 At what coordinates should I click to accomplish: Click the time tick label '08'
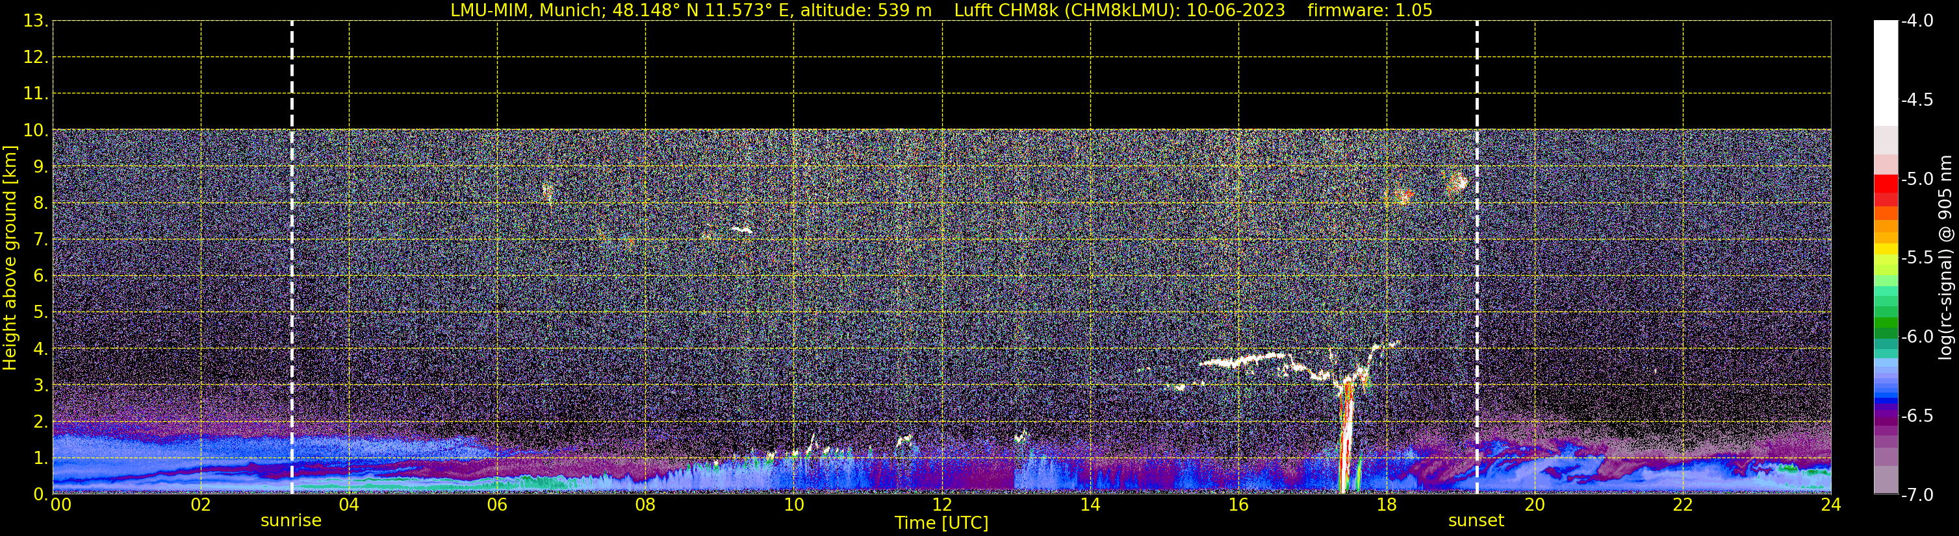646,505
